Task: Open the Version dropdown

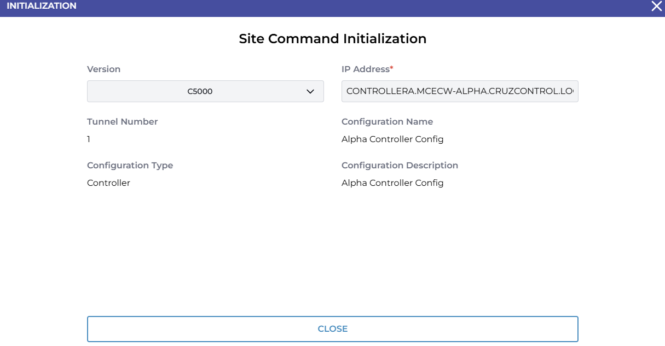Action: coord(205,91)
